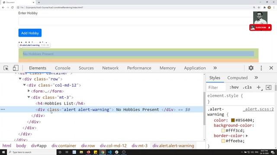Open the Network tab
The image size is (277, 155).
click(x=110, y=68)
